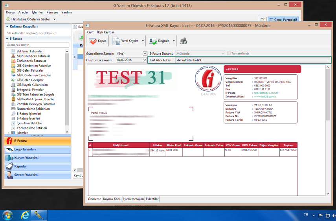Click the trumpet app taskbar icon
This screenshot has width=336, height=221.
(x=39, y=215)
